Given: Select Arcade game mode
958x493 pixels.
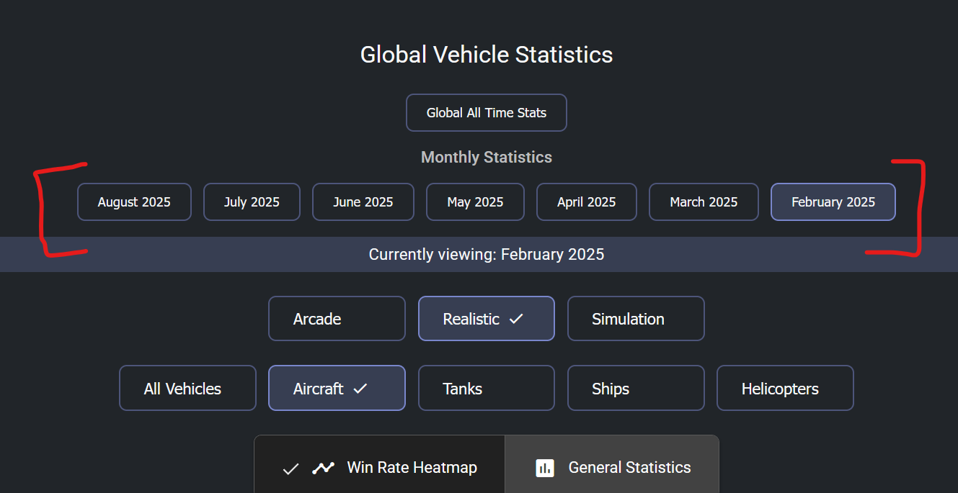Looking at the screenshot, I should [x=337, y=319].
